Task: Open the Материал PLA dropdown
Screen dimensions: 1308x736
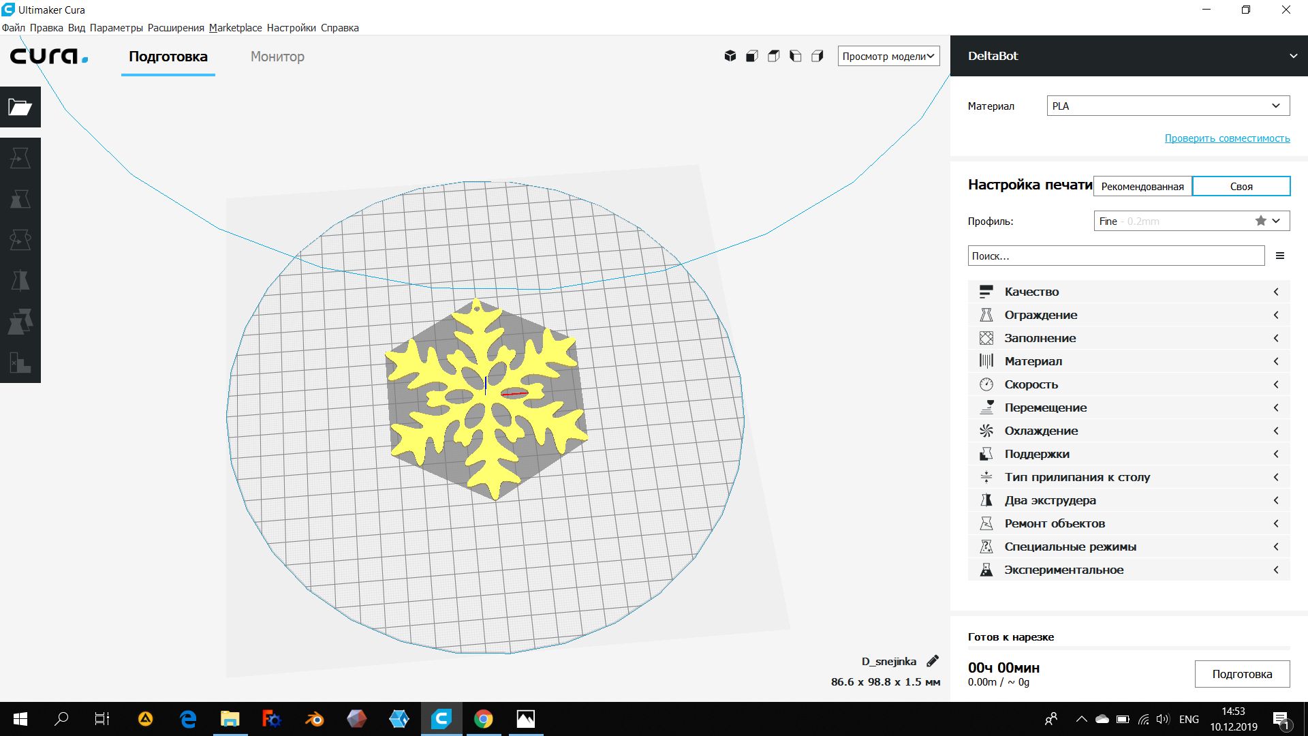Action: pos(1168,106)
